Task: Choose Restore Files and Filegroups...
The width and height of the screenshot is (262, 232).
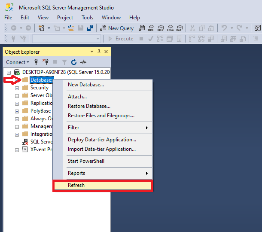Action: tap(103, 116)
